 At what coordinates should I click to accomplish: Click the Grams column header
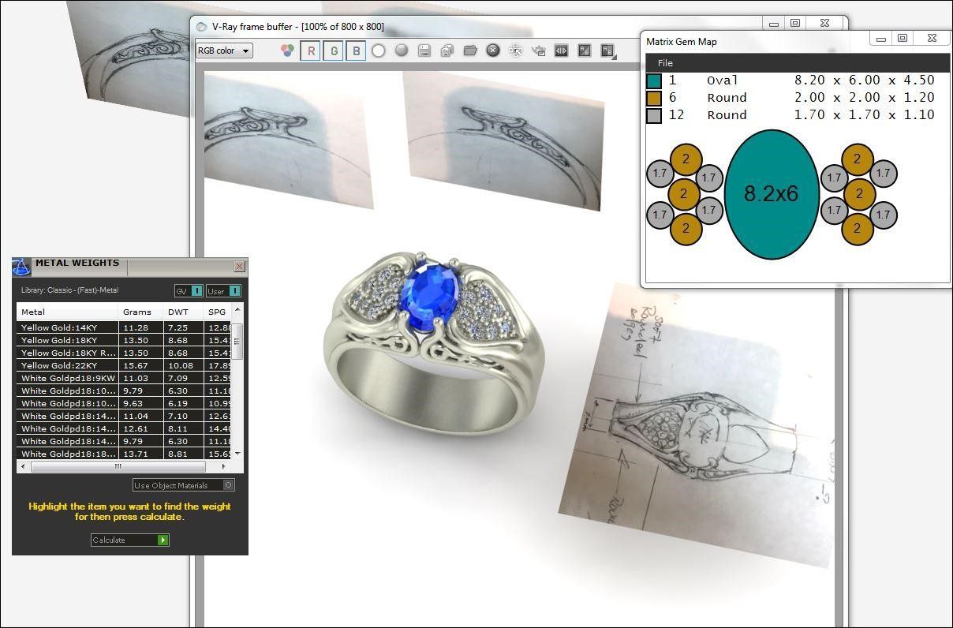point(137,312)
